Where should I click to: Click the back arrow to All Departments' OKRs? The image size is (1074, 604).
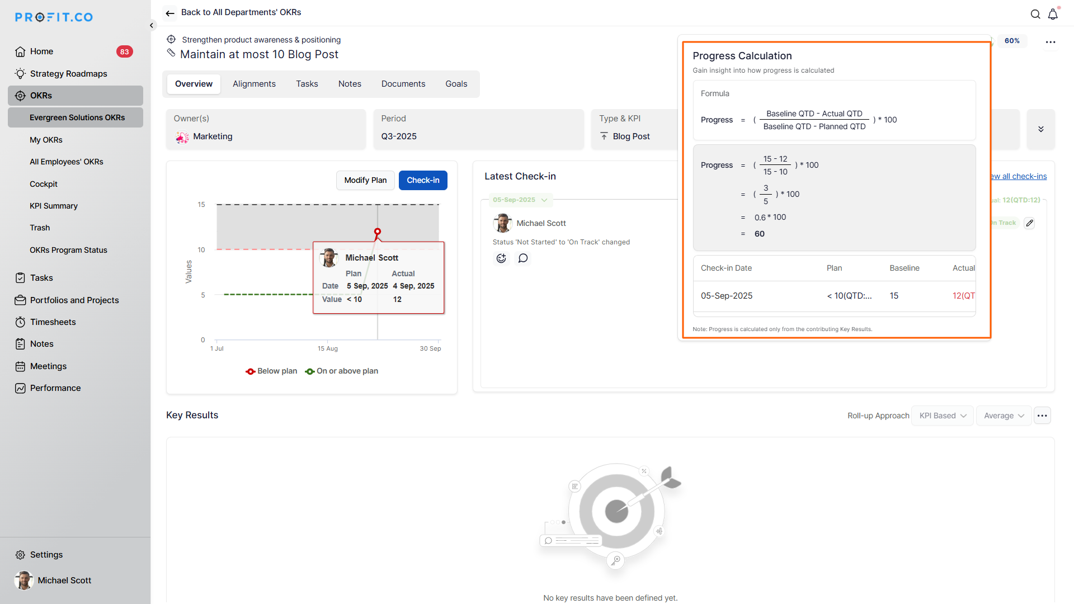tap(170, 13)
